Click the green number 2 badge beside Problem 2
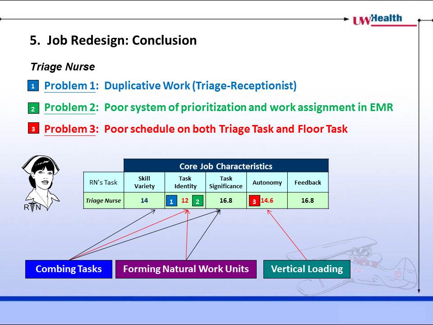The height and width of the screenshot is (325, 433). (x=33, y=108)
